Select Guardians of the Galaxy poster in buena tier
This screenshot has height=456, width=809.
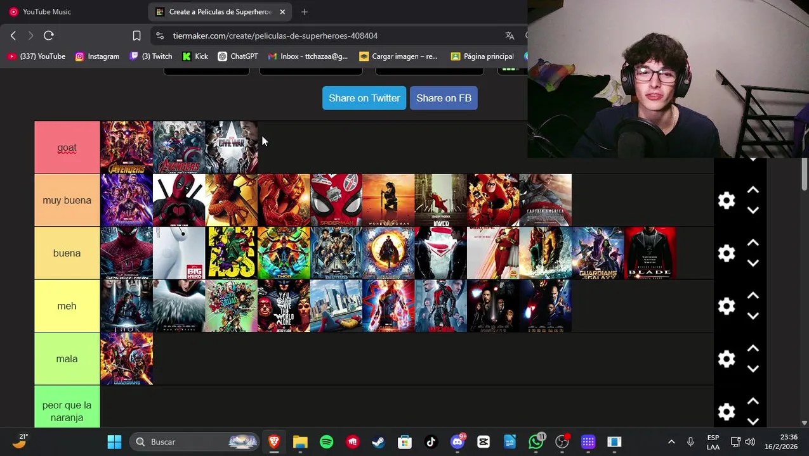[x=598, y=253]
